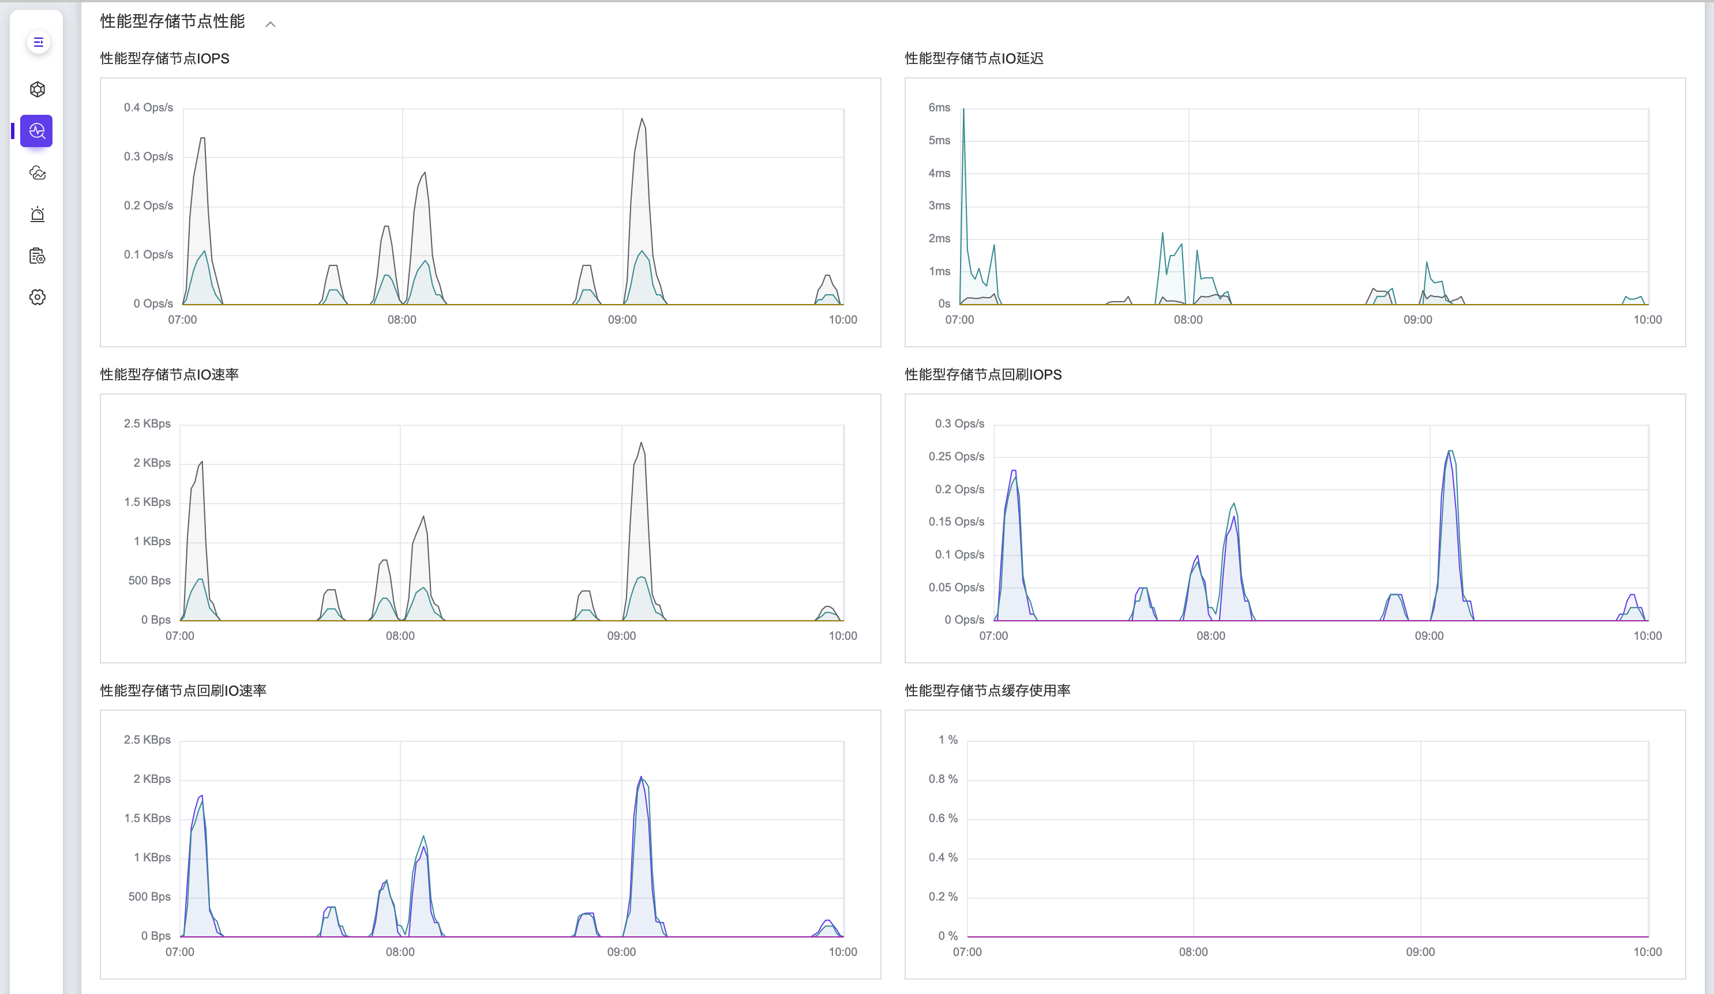This screenshot has height=994, width=1714.
Task: Click the 性能型存储节点IO速率 chart title
Action: click(x=170, y=374)
